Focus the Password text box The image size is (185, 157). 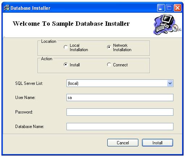tap(120, 112)
